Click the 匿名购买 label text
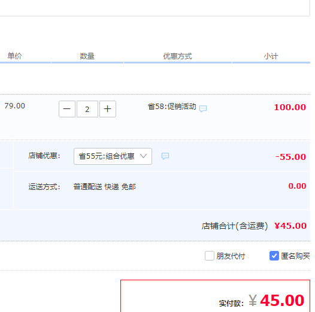The width and height of the screenshot is (315, 312). [x=295, y=256]
